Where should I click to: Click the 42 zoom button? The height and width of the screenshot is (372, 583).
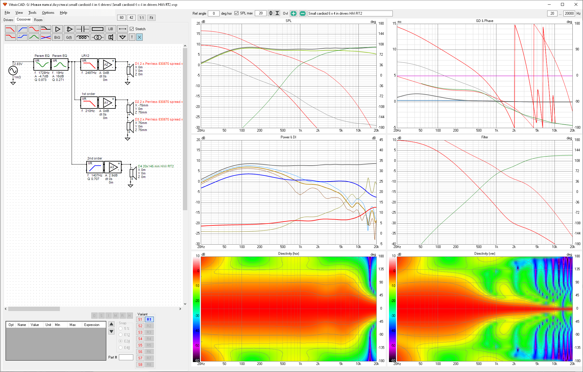[x=131, y=18]
